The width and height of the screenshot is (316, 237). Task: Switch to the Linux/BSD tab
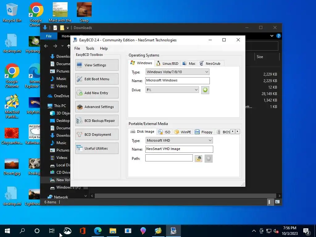[168, 64]
